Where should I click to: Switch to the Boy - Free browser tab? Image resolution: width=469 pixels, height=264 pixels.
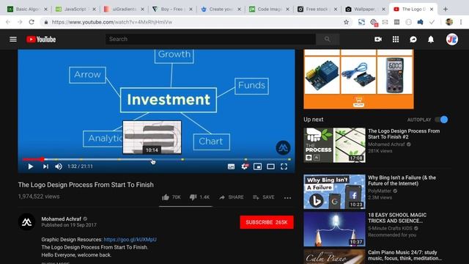[x=172, y=10]
